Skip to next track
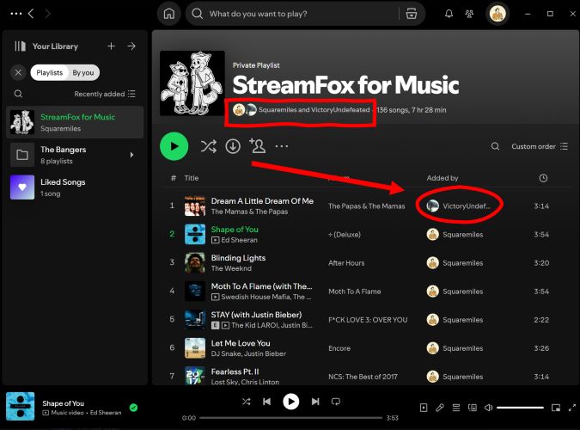The width and height of the screenshot is (580, 430). coord(315,402)
